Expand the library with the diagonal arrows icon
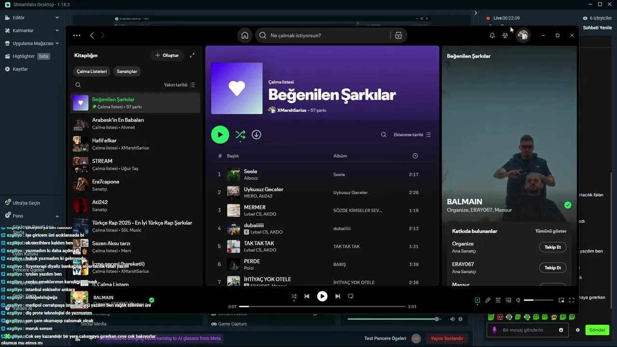This screenshot has height=347, width=617. click(x=192, y=55)
